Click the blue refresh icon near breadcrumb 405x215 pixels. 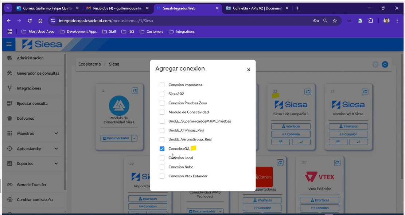[x=385, y=65]
